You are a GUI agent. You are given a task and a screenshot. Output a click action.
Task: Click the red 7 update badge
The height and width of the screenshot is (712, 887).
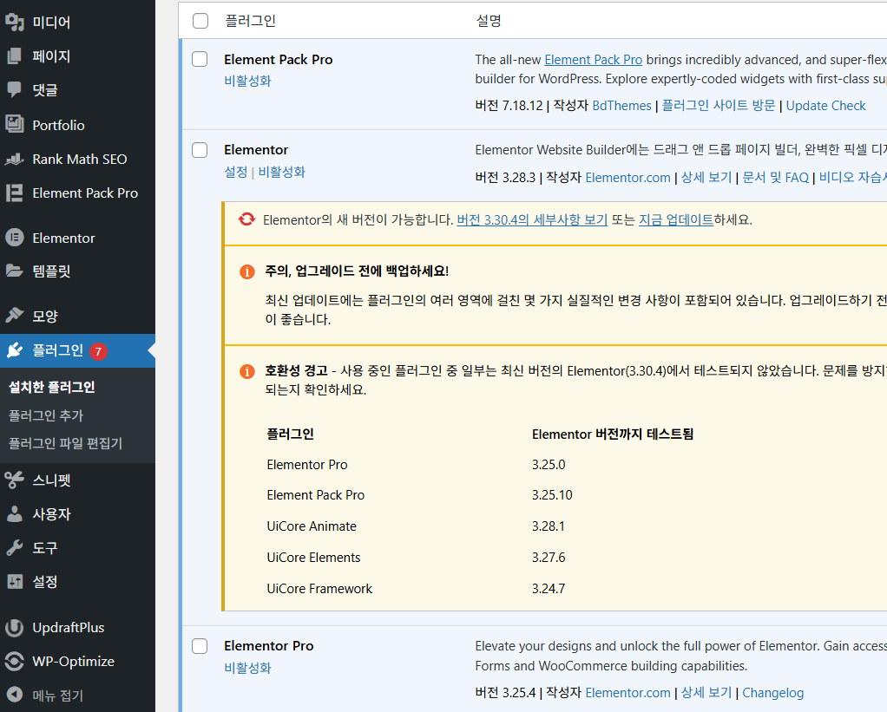(98, 351)
